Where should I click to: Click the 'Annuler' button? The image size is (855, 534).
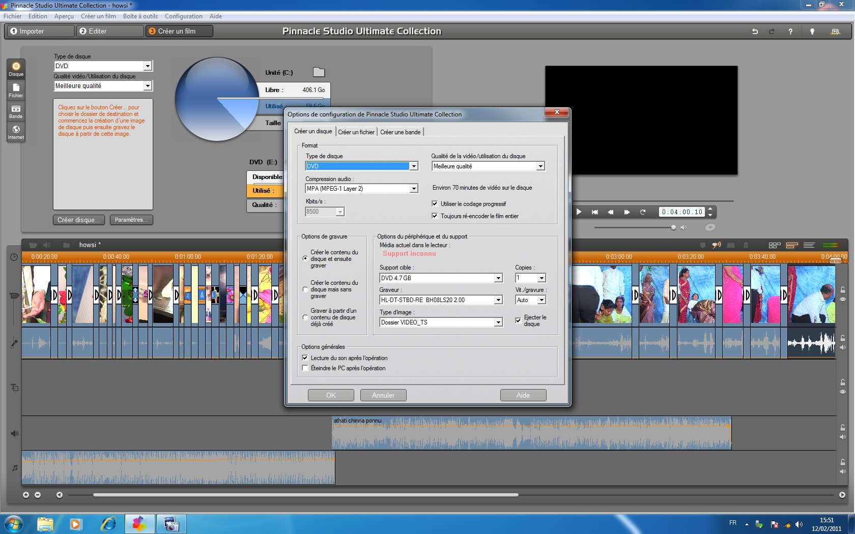[383, 395]
